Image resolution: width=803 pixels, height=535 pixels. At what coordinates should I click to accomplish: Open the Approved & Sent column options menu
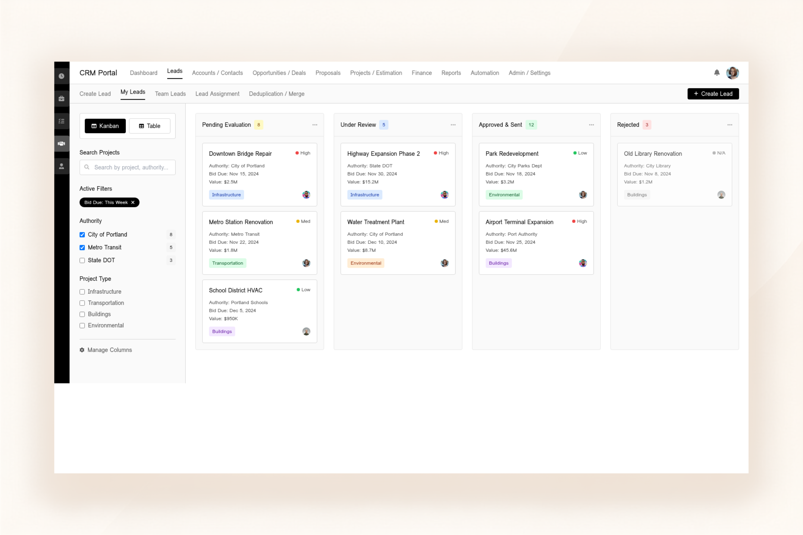coord(591,125)
